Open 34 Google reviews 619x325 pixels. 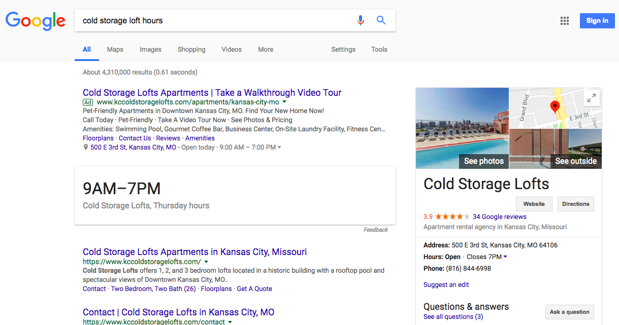click(500, 217)
